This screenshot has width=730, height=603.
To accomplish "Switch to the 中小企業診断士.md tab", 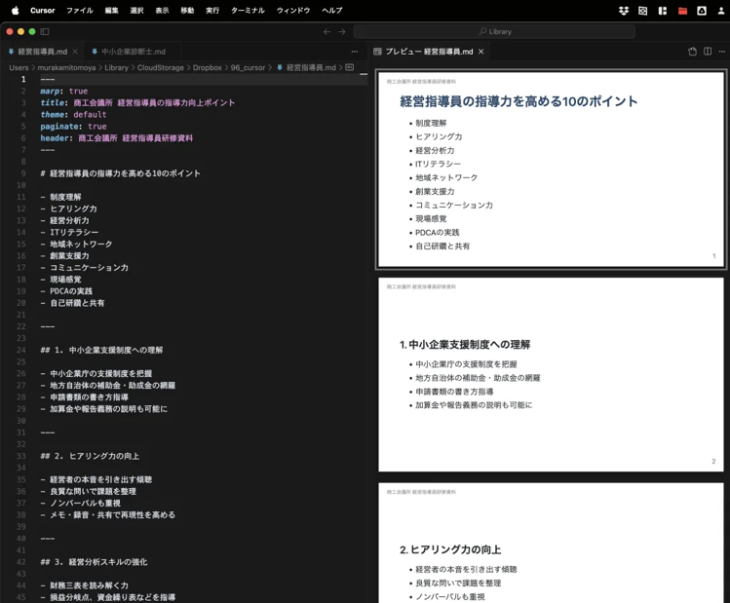I will [133, 52].
